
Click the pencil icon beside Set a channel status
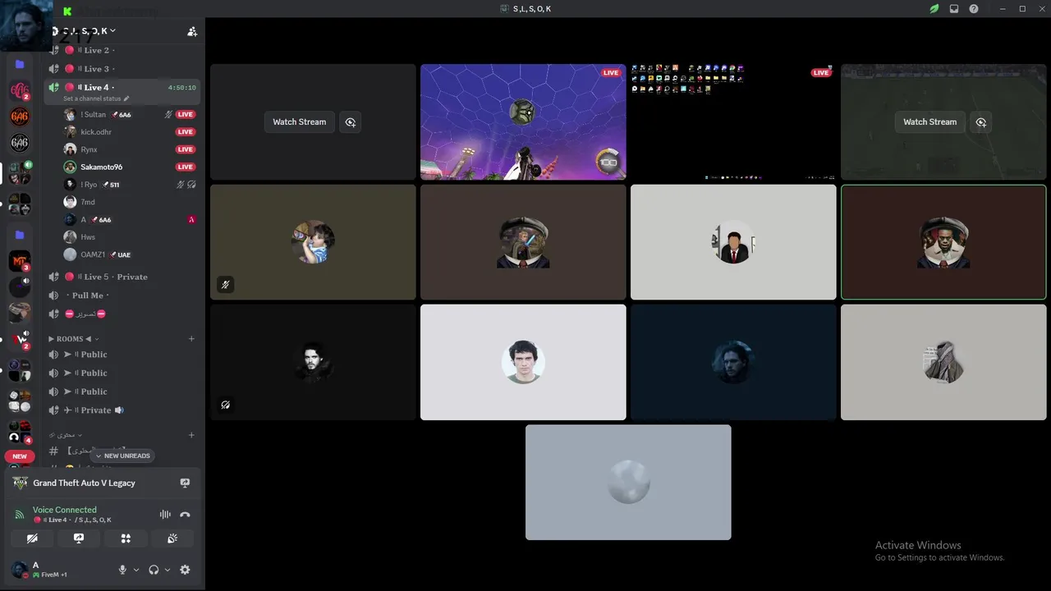(126, 98)
